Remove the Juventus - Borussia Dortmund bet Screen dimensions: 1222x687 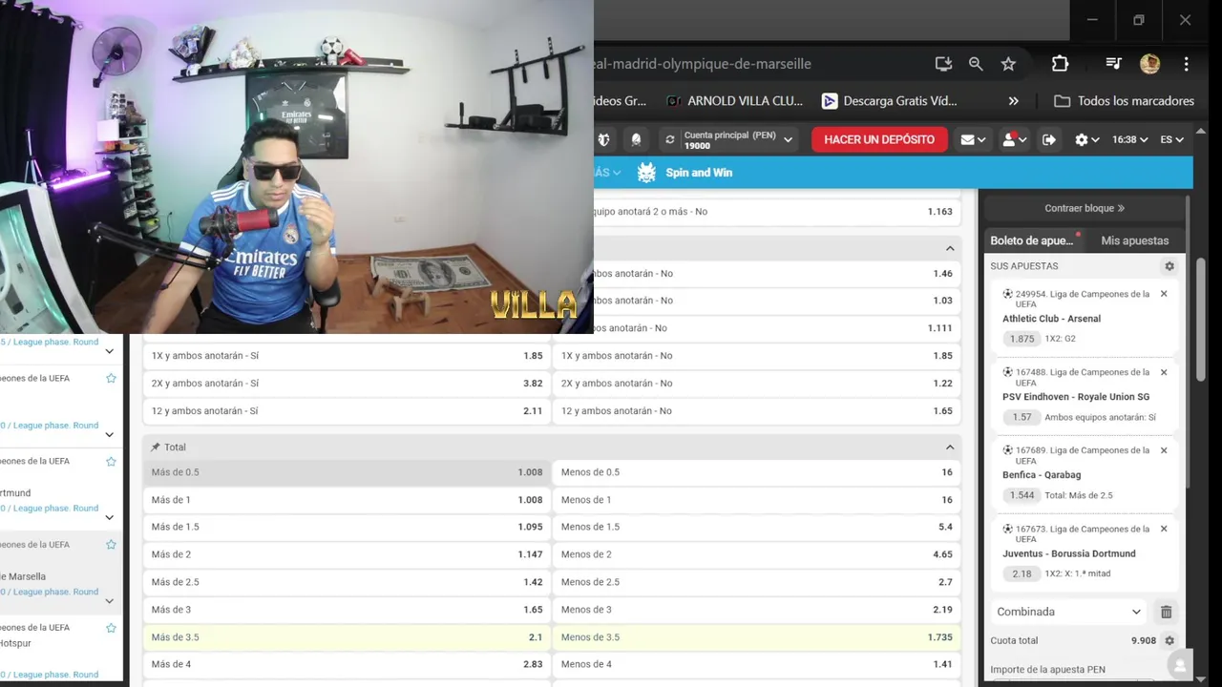1164,529
